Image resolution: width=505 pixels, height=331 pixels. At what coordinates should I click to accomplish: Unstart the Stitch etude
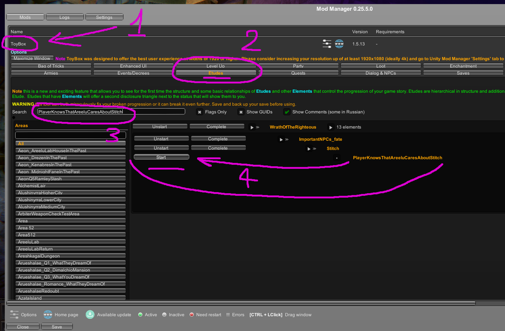point(161,148)
